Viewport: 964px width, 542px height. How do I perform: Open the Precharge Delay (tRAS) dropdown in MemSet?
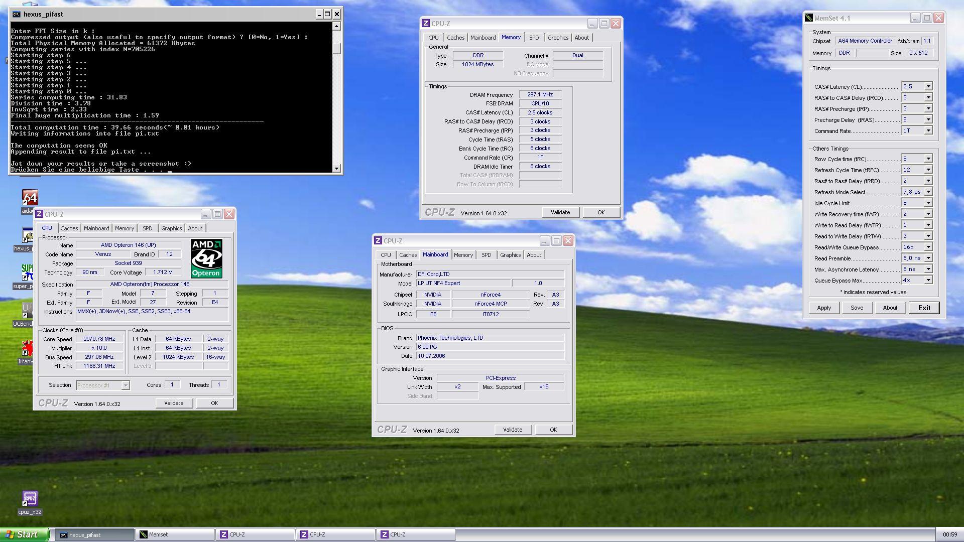(928, 119)
